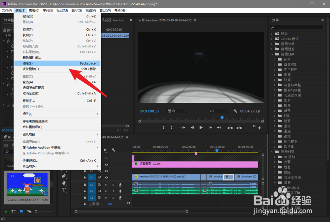330x222 pixels.
Task: Click the Effects panel search field
Action: [297, 27]
